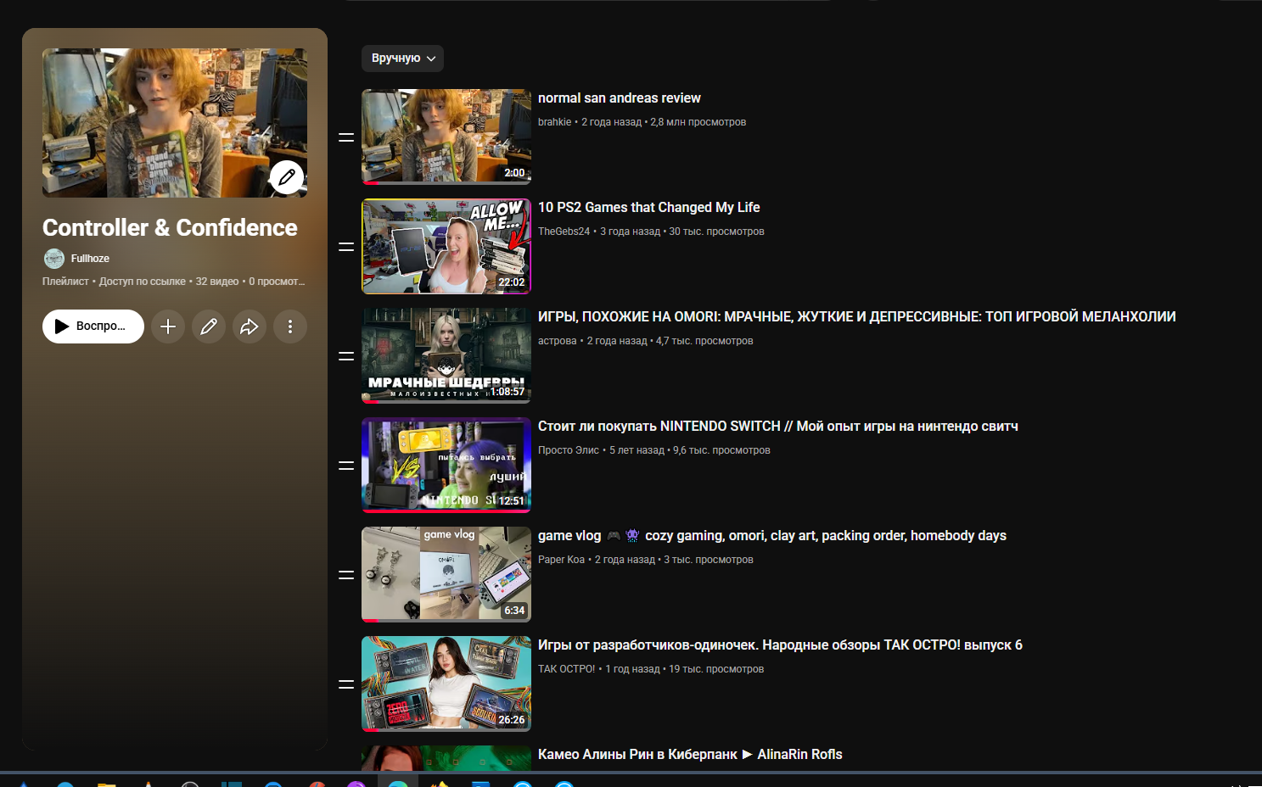Click drag handle beside the "game vlog" video
This screenshot has height=787, width=1262.
click(x=346, y=575)
